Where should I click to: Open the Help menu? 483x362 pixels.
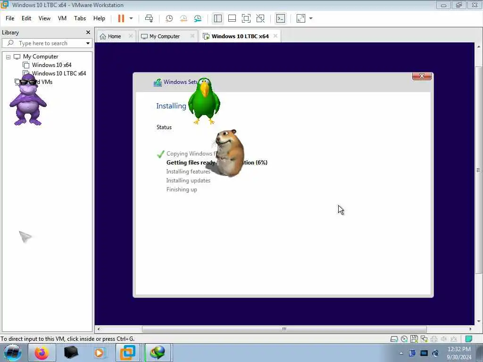click(x=99, y=18)
